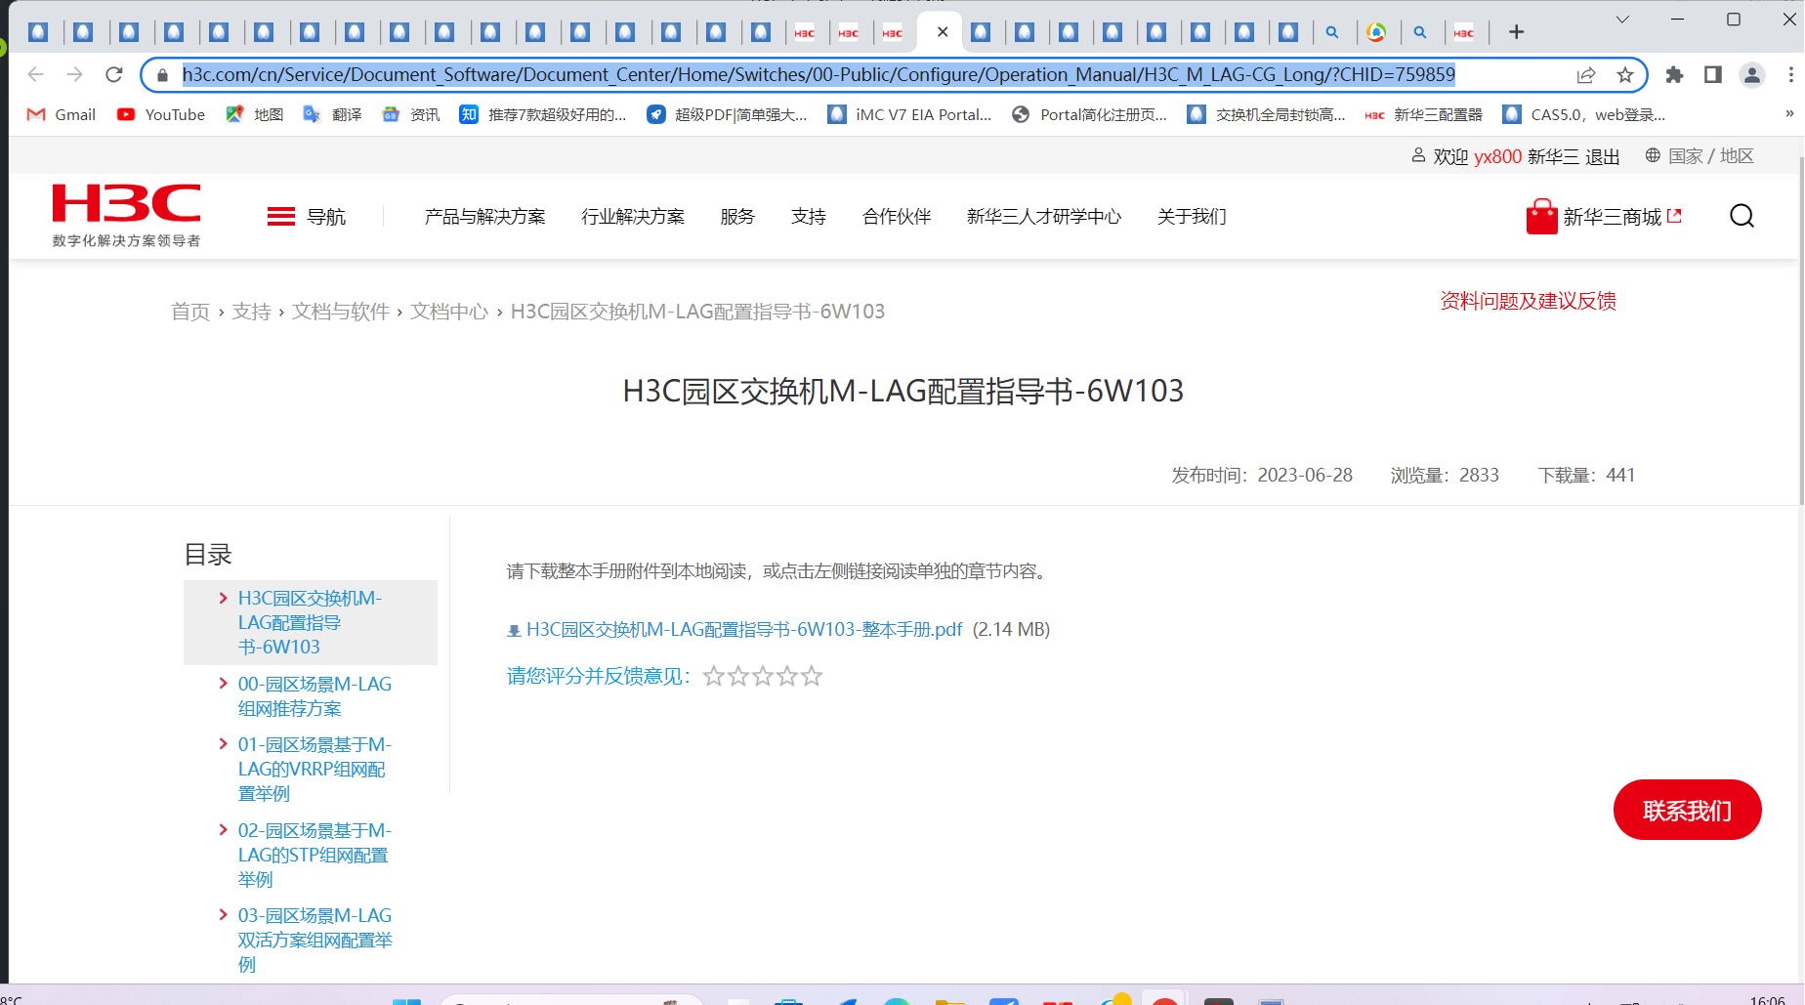Click the 联系我们 button

tap(1687, 810)
